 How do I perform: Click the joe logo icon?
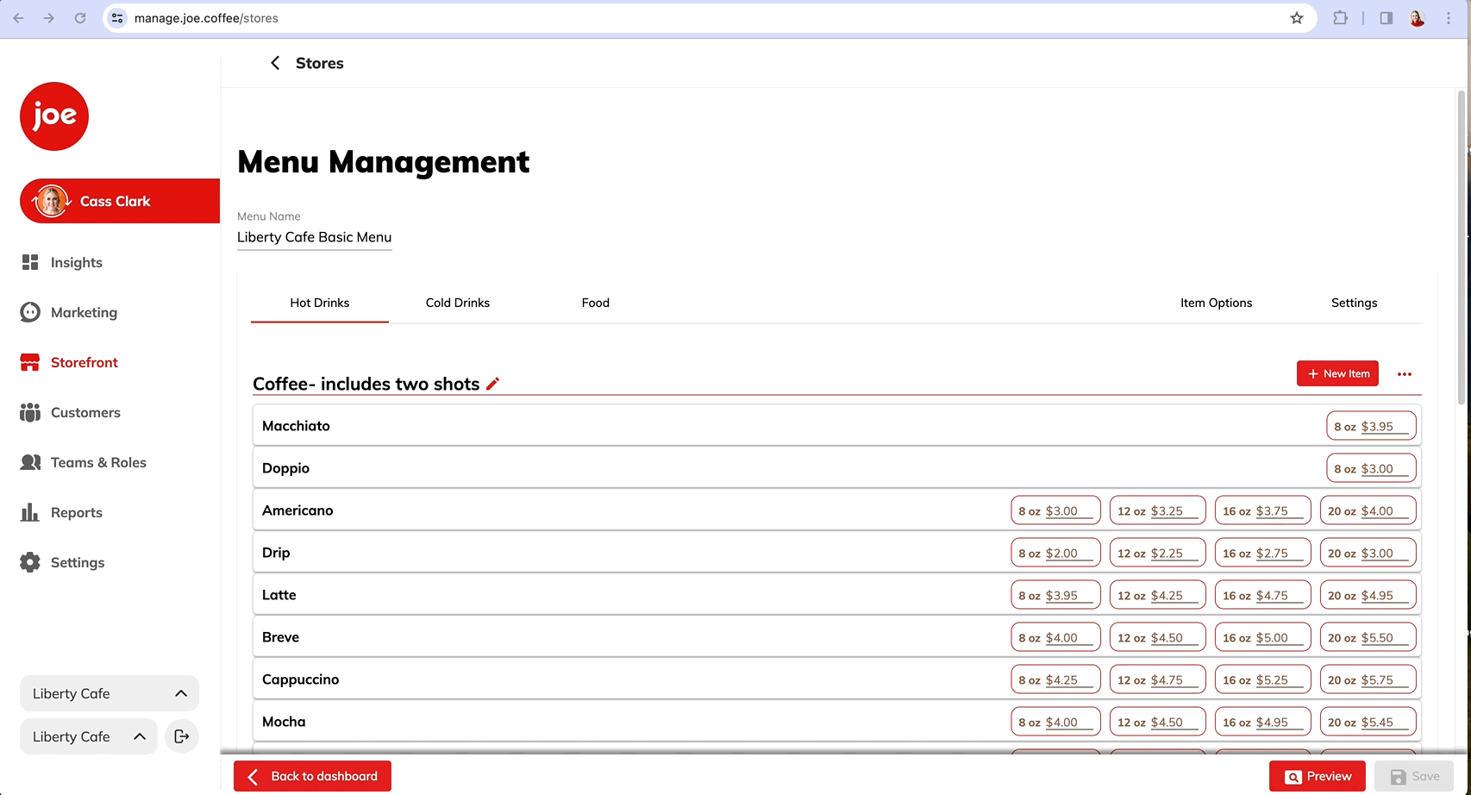coord(54,116)
